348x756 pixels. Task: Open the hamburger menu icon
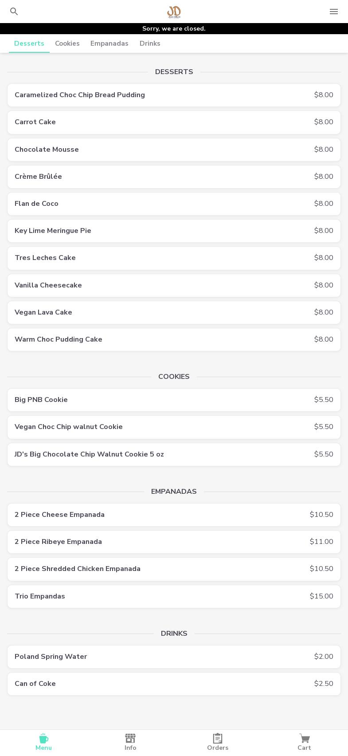tap(334, 12)
